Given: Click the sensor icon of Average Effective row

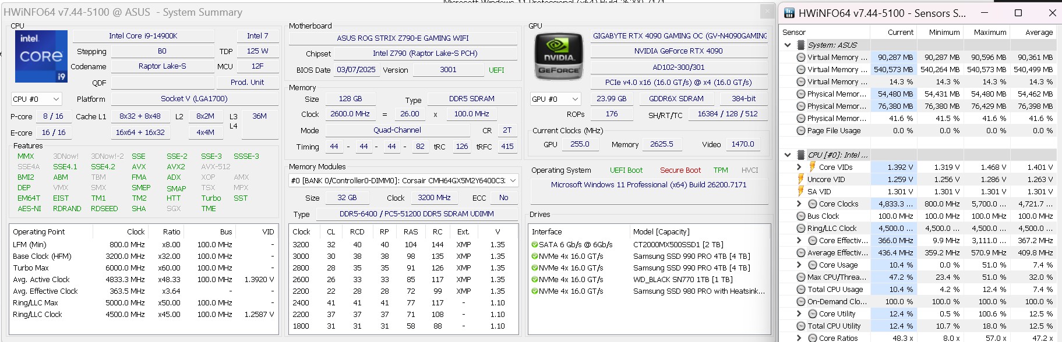Looking at the screenshot, I should click(801, 252).
